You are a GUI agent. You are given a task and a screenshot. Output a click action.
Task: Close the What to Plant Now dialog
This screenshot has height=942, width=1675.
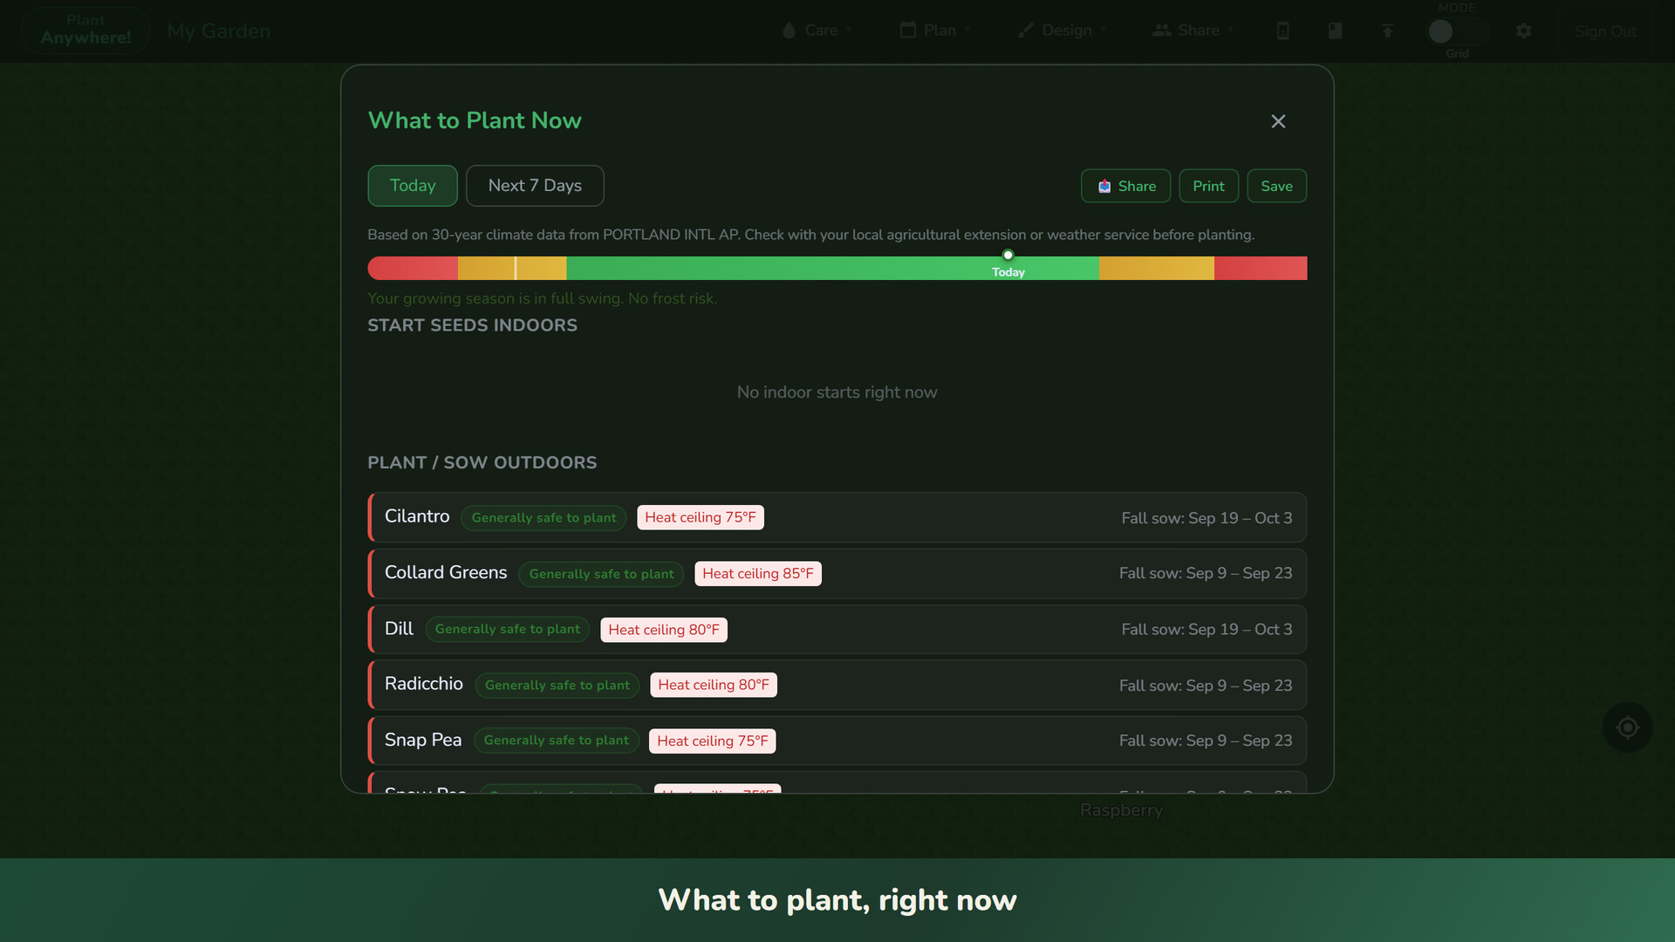click(x=1278, y=121)
